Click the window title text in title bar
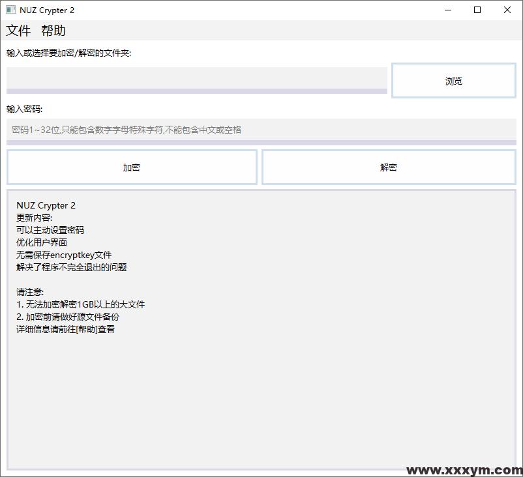The image size is (523, 477). pyautogui.click(x=47, y=10)
